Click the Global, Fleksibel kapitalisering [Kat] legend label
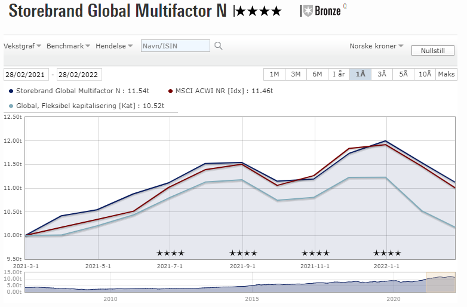The width and height of the screenshot is (467, 307). (90, 106)
